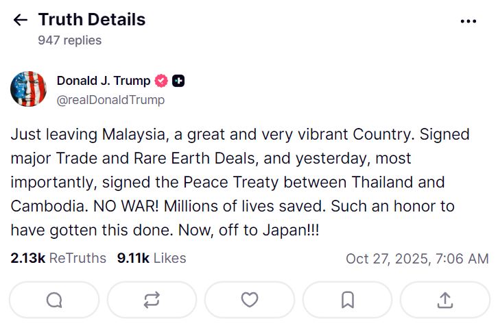498x334 pixels.
Task: Click the word Japan in the post
Action: (x=284, y=231)
